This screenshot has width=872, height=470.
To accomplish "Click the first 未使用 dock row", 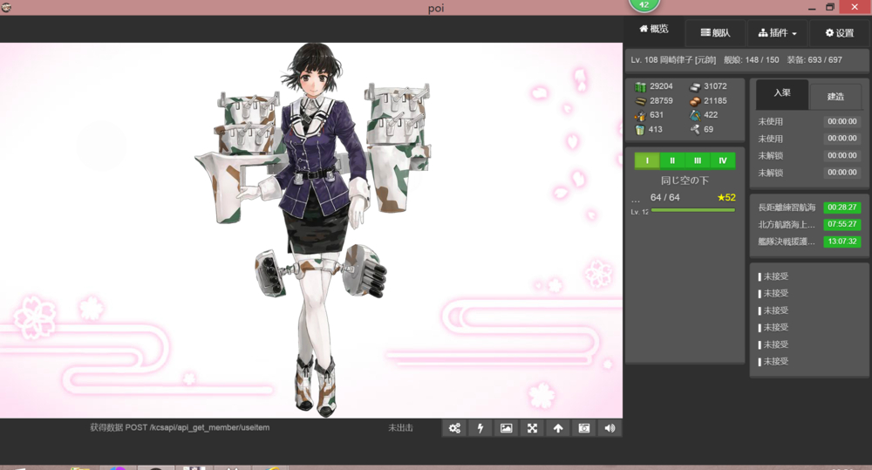I will pyautogui.click(x=809, y=121).
